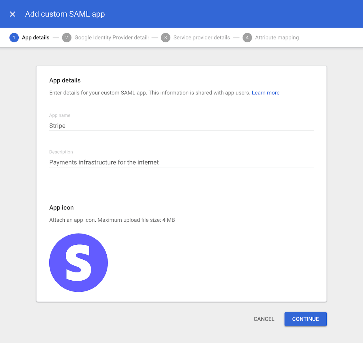Click the App icon section heading
This screenshot has height=343, width=363.
62,208
